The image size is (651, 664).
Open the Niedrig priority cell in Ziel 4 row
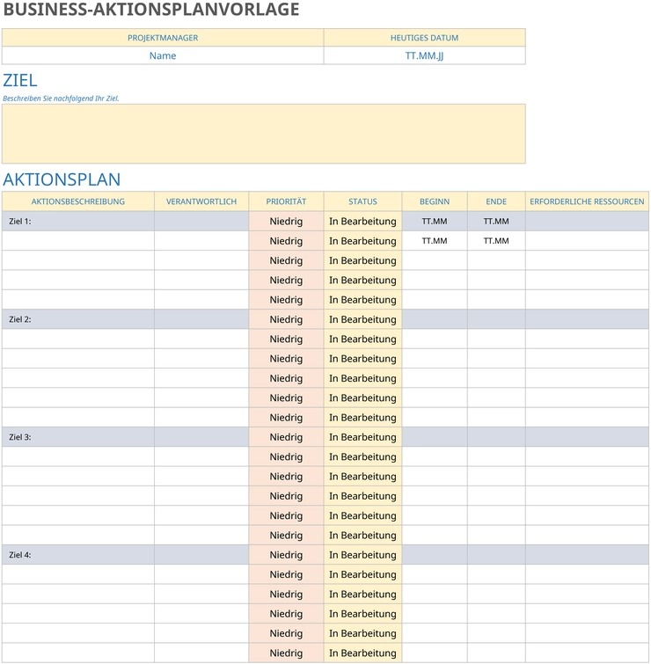(286, 555)
